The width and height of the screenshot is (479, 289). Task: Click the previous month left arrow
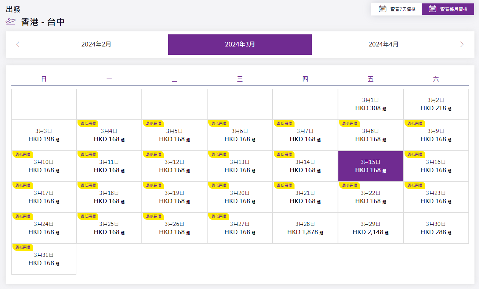[18, 45]
